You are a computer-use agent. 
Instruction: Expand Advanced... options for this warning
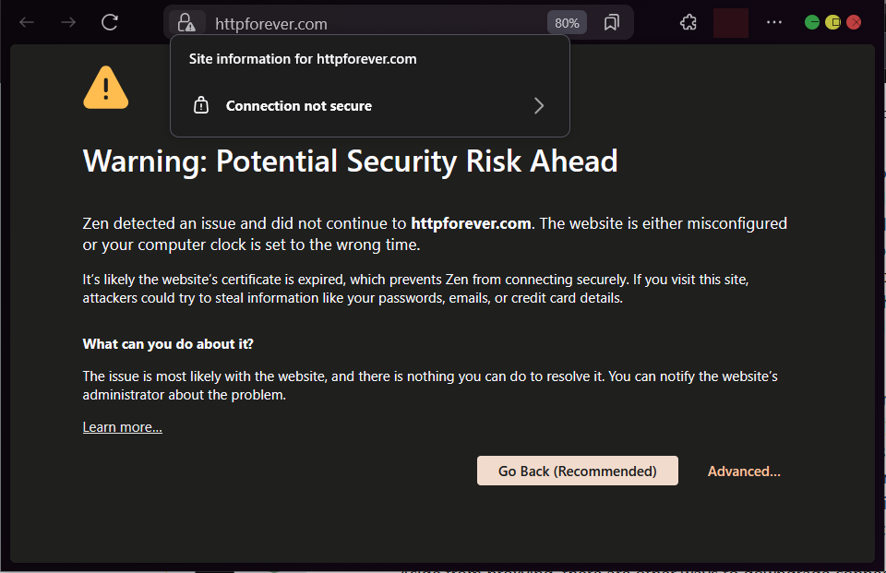click(744, 472)
